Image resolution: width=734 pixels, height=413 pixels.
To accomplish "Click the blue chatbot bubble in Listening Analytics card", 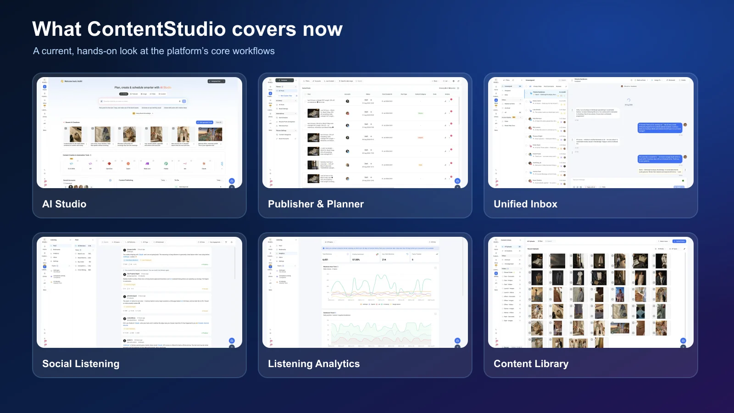I will 457,340.
